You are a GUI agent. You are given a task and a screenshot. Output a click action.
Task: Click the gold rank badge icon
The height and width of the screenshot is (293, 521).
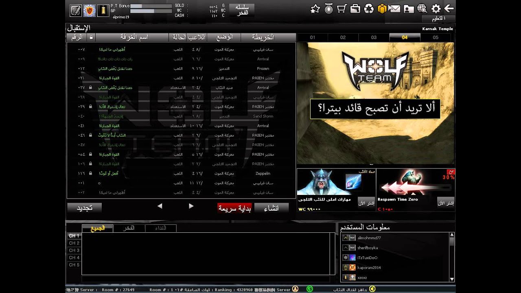pyautogui.click(x=103, y=11)
